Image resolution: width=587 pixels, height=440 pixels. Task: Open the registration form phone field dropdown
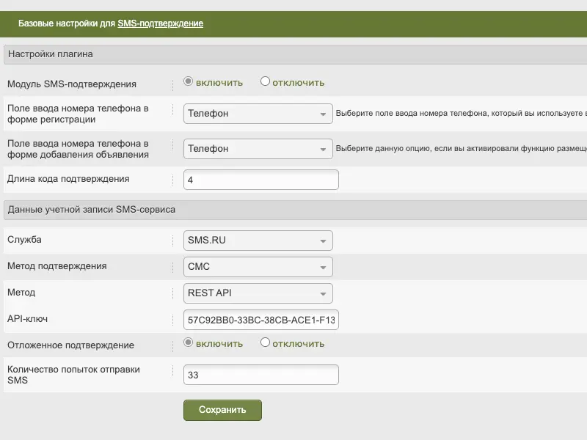pos(258,114)
